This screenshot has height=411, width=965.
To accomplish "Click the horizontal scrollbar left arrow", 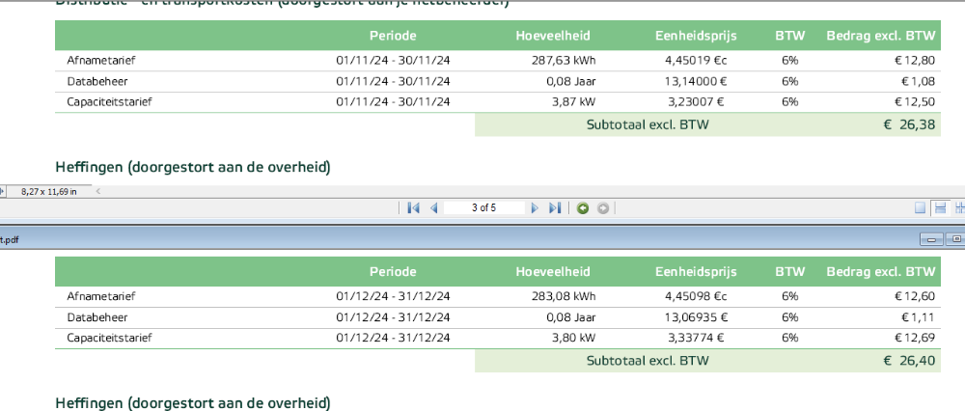I will click(96, 191).
